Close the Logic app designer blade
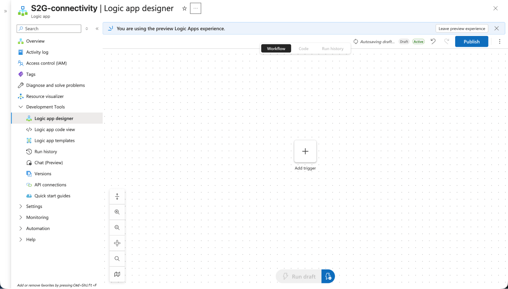This screenshot has width=508, height=289. pyautogui.click(x=495, y=8)
